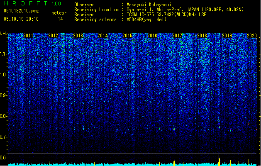Click the Receiver field label

point(84,15)
